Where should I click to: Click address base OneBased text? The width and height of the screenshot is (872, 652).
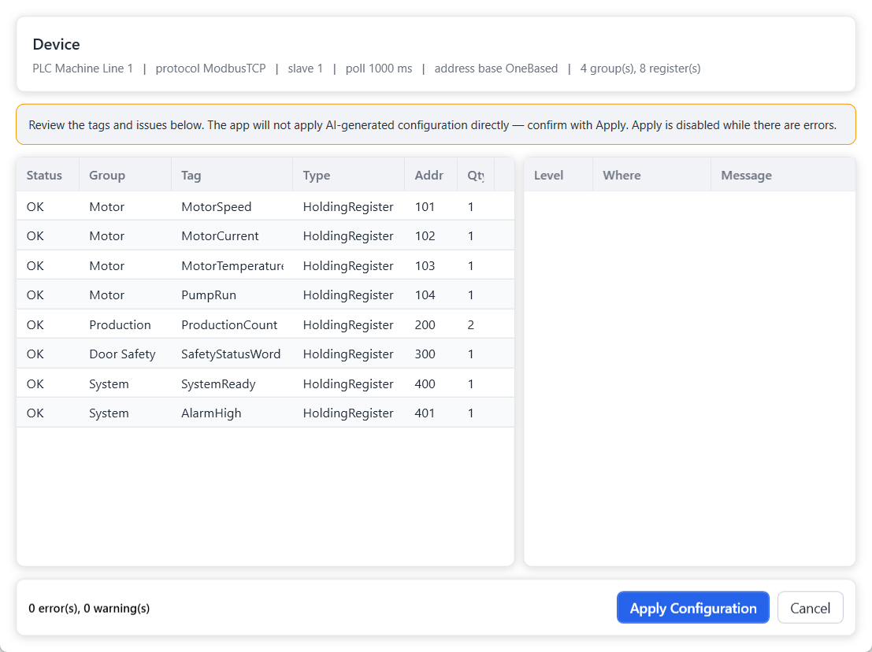(496, 69)
